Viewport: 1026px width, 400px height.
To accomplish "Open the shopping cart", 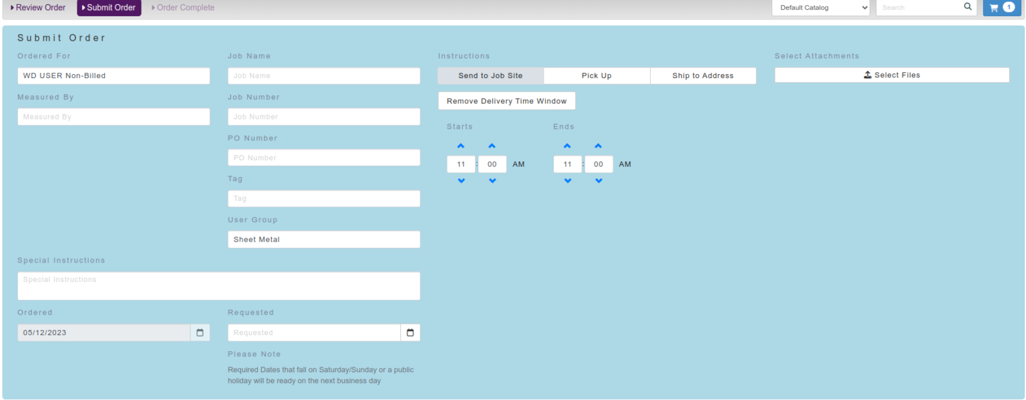I will pos(1002,7).
